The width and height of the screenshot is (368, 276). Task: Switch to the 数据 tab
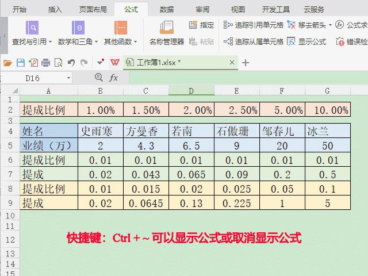tap(167, 9)
